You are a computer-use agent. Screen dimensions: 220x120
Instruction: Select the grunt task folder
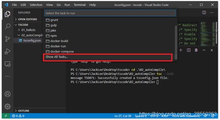tap(109, 20)
